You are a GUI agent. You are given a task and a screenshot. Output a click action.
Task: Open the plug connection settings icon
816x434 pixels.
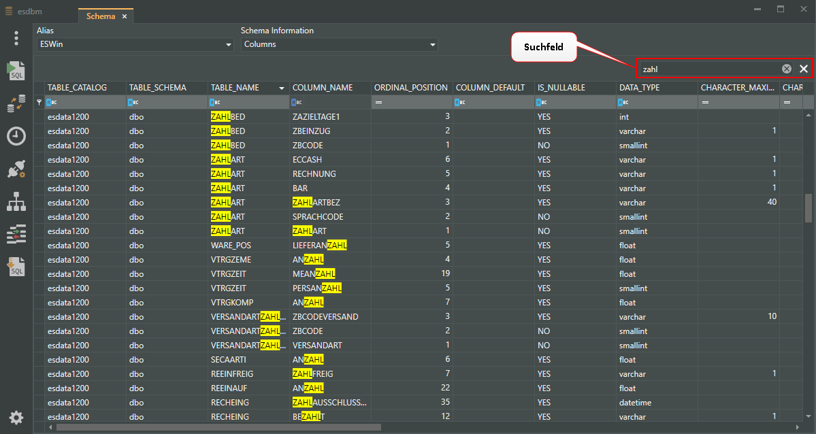coord(16,169)
